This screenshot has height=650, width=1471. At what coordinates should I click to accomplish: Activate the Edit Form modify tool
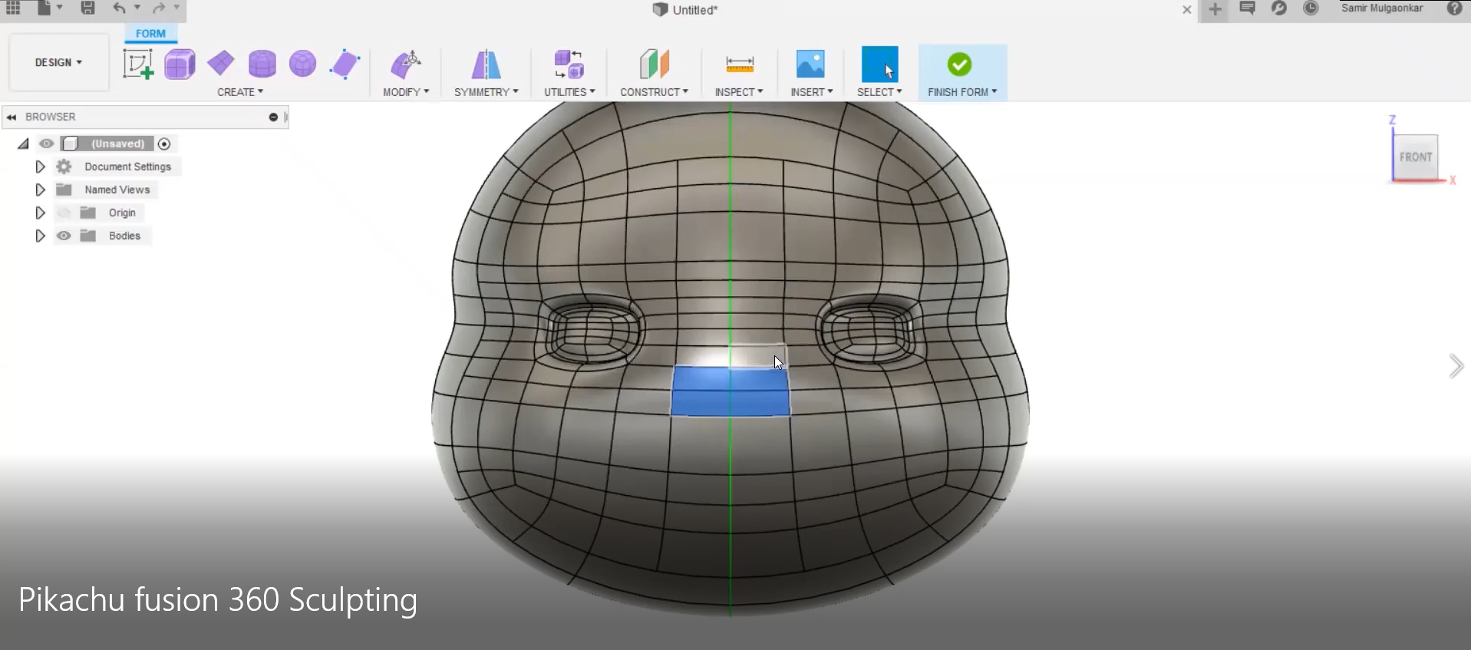coord(406,64)
